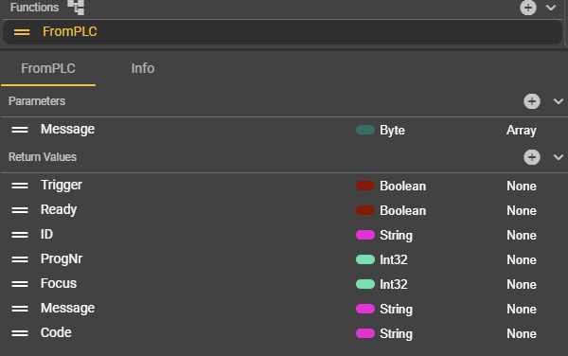Click the Functions hierarchy icon

76,7
